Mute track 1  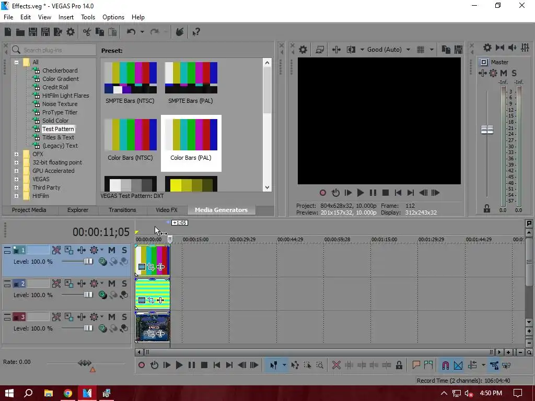(112, 250)
